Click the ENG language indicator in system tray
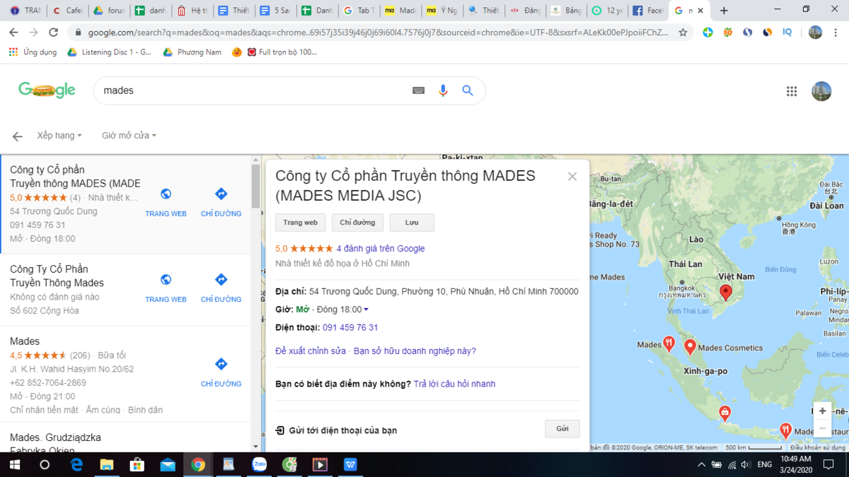Viewport: 849px width, 477px height. coord(765,465)
